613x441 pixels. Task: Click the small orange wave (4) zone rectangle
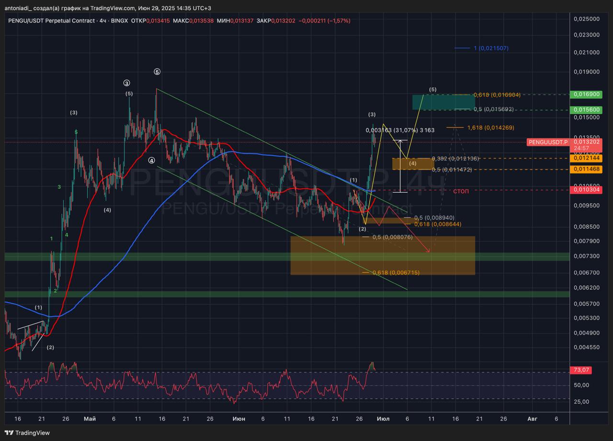pyautogui.click(x=413, y=164)
